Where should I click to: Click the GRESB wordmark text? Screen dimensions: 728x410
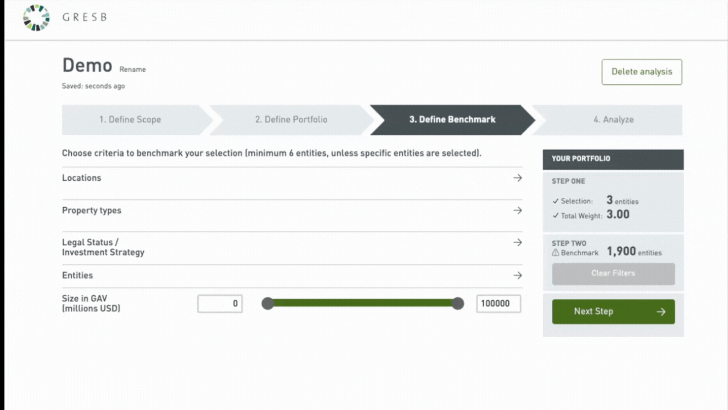tap(85, 17)
